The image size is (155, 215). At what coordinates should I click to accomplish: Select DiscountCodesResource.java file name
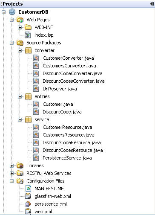point(73,150)
